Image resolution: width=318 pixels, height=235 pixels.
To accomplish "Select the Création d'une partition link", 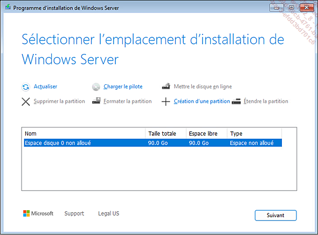I will (x=202, y=101).
